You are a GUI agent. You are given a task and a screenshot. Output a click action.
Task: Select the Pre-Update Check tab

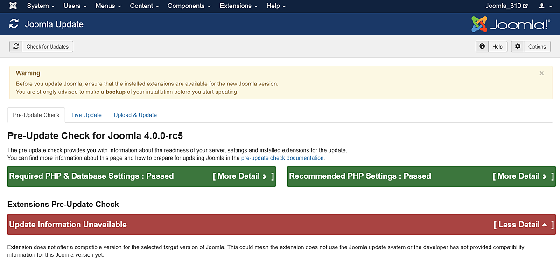tap(36, 115)
